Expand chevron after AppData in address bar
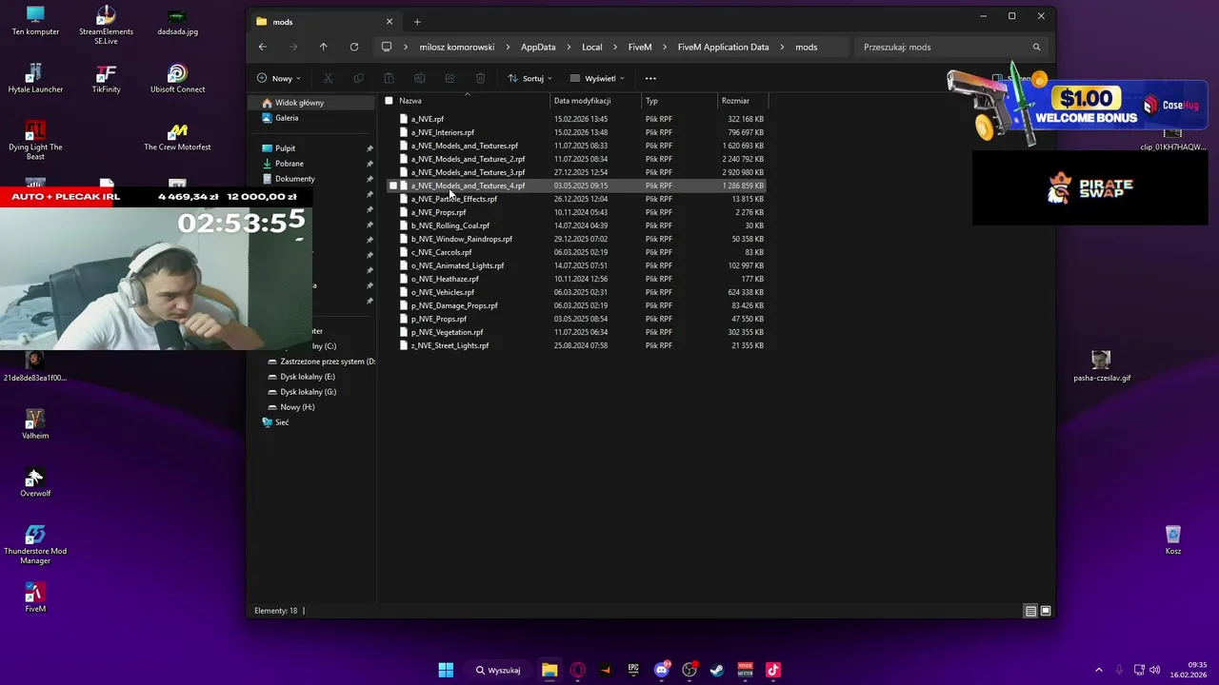Image resolution: width=1219 pixels, height=685 pixels. coord(569,47)
